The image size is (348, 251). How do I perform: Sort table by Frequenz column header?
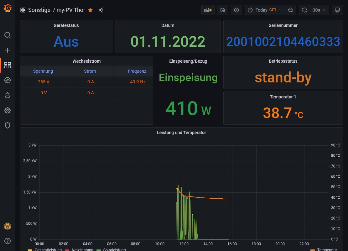click(137, 71)
